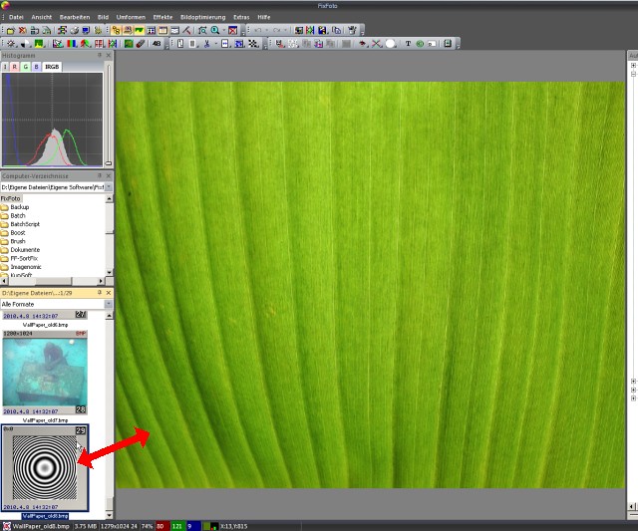Toggle the thumbnail browser panel icon
638x531 pixels.
point(128,31)
